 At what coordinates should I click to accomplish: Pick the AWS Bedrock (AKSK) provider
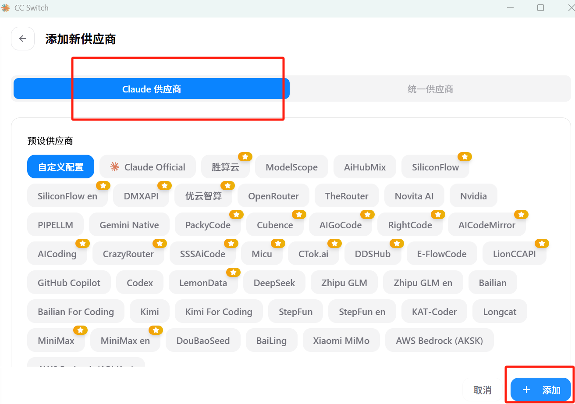439,340
